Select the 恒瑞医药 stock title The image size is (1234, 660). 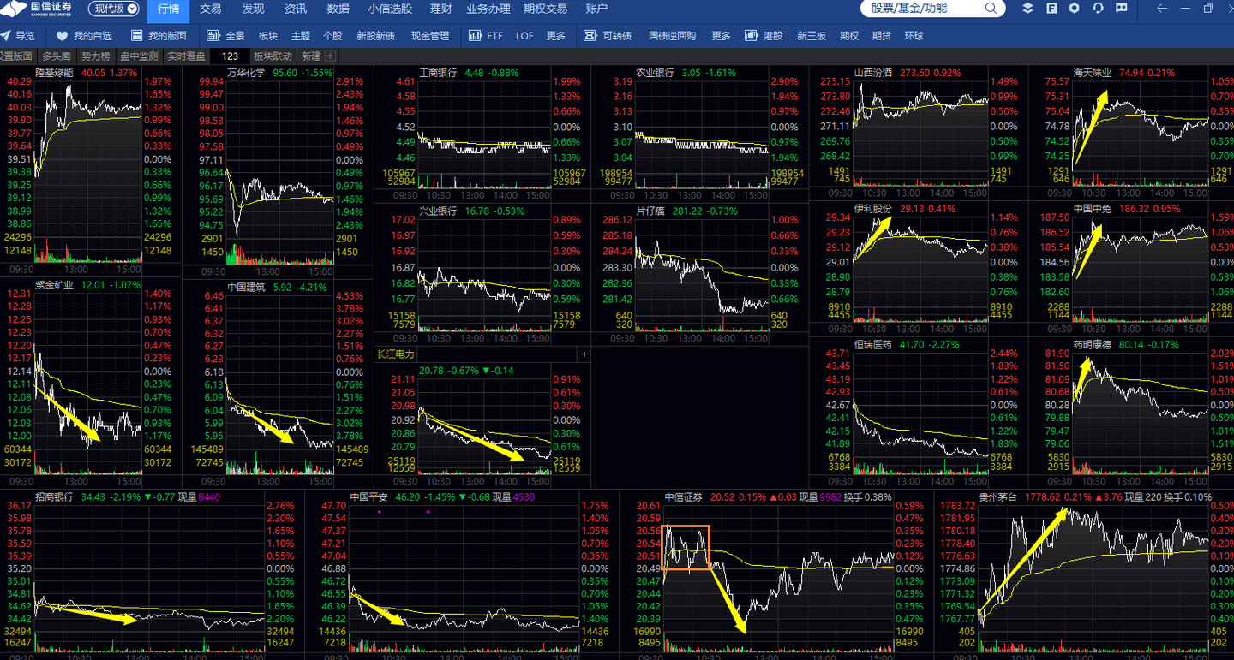(873, 345)
